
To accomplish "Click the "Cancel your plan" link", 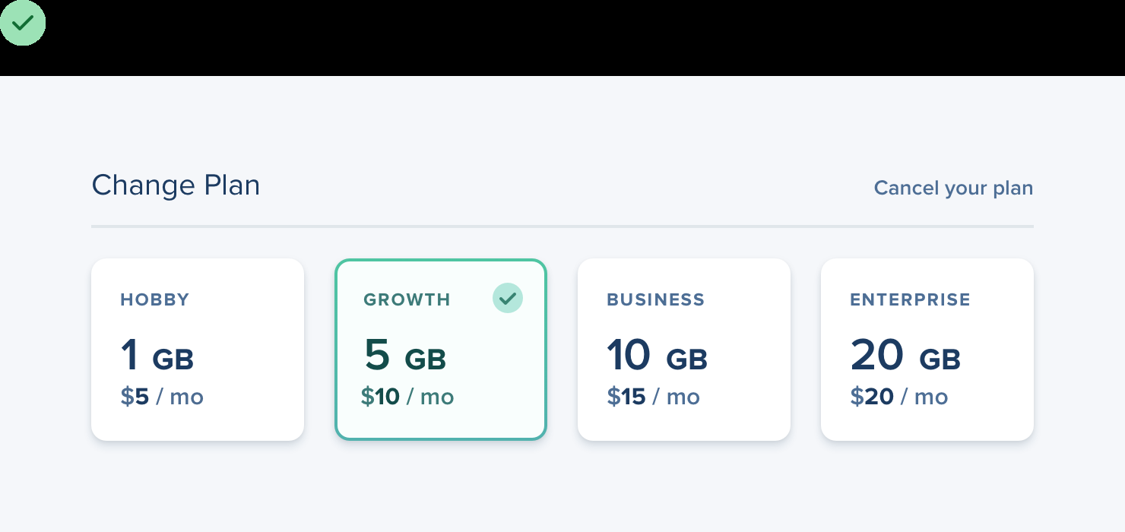I will click(953, 188).
